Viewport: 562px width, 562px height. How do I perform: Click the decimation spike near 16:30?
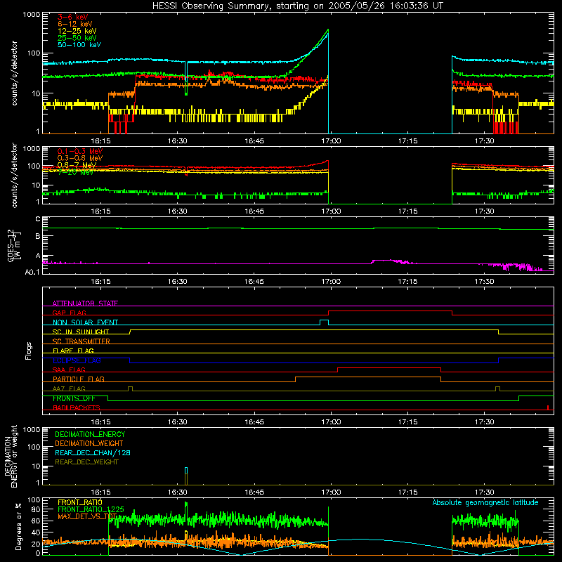tap(186, 476)
